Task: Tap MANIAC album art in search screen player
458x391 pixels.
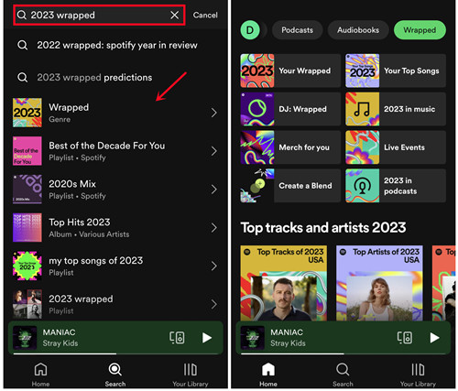Action: [x=25, y=338]
